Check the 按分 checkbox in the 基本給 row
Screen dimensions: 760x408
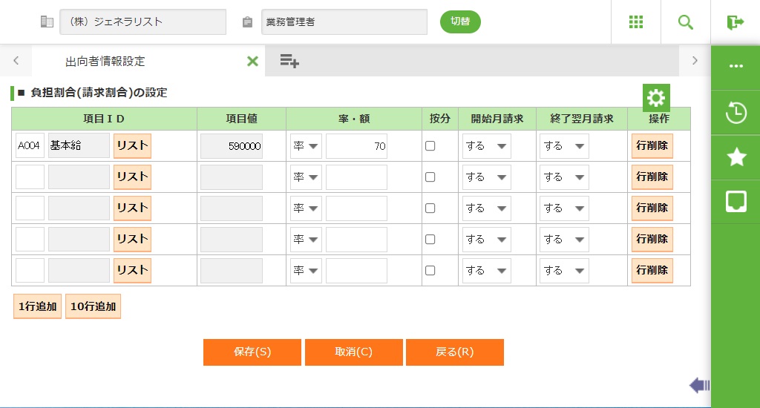[430, 146]
